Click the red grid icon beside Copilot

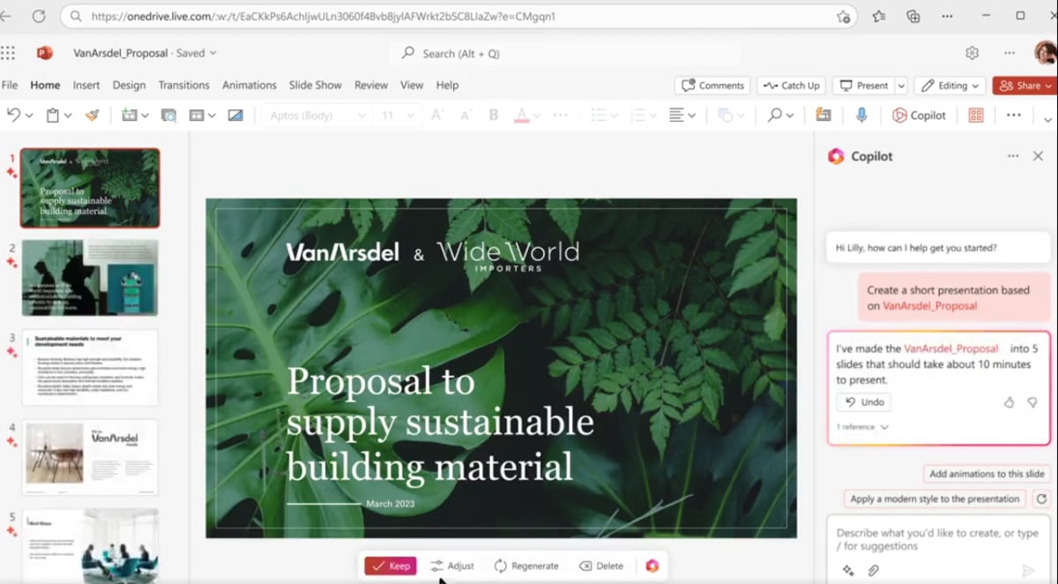[976, 116]
